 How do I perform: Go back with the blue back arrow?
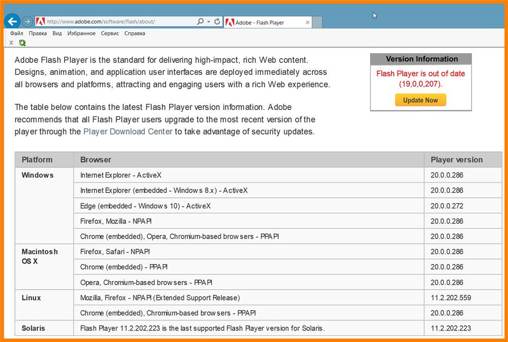coord(12,21)
